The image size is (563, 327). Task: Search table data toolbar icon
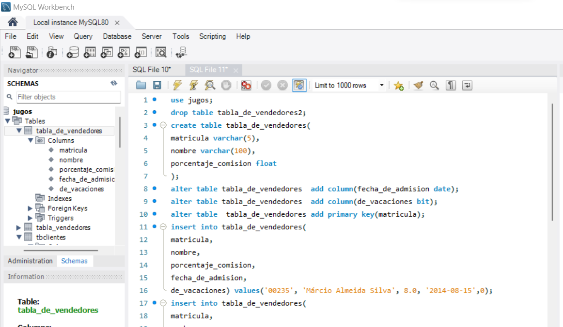coord(161,52)
